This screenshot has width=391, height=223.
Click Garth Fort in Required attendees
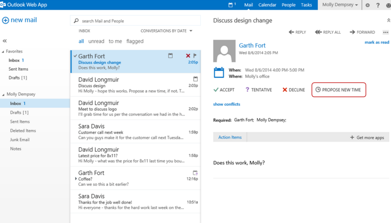[244, 120]
